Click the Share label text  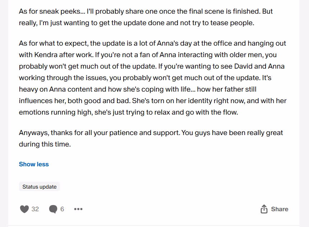coord(280,209)
